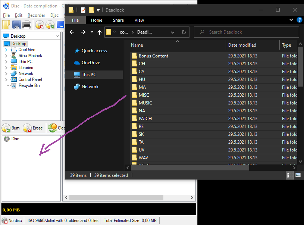Select the Disc root in compilation tree
The height and width of the screenshot is (225, 304).
12,139
